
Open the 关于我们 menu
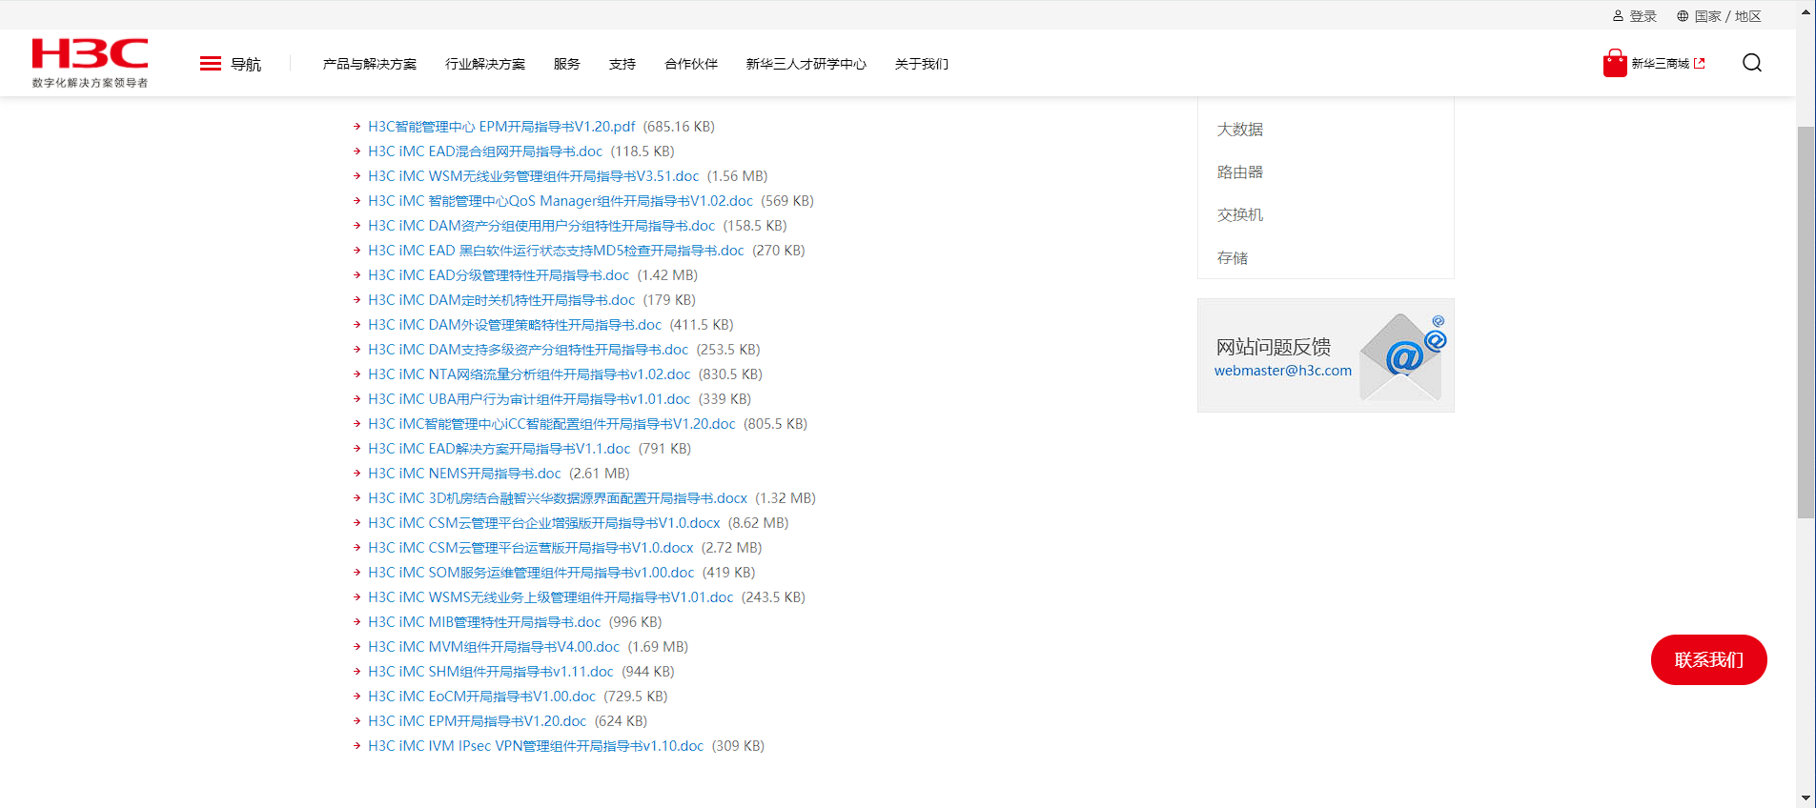tap(922, 64)
